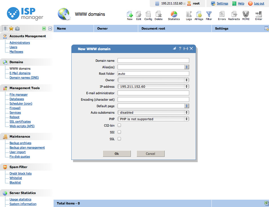The image size is (269, 207).
Task: Open File manager in sidebar
Action: pos(19,94)
